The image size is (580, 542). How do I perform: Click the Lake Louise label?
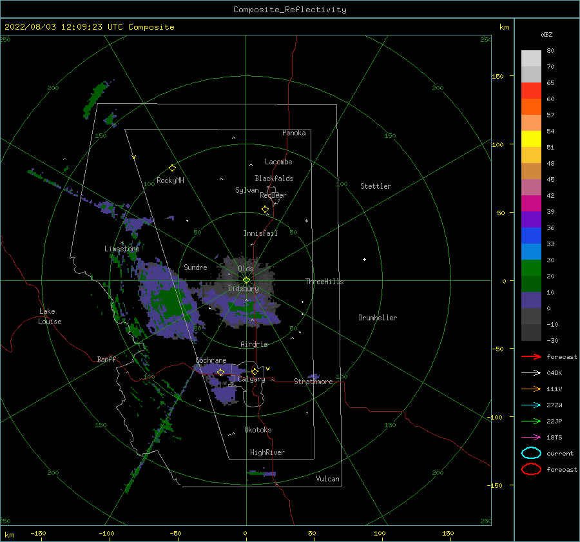50,316
